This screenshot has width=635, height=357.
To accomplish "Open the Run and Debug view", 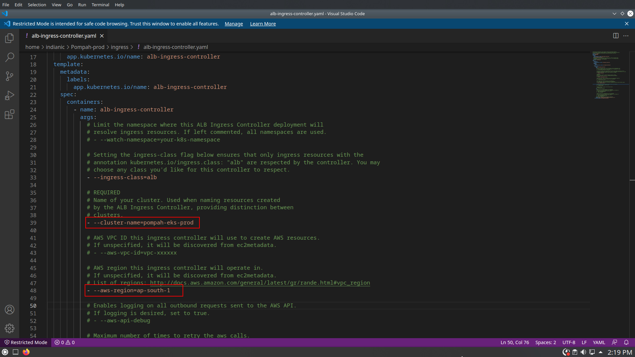I will click(x=9, y=96).
